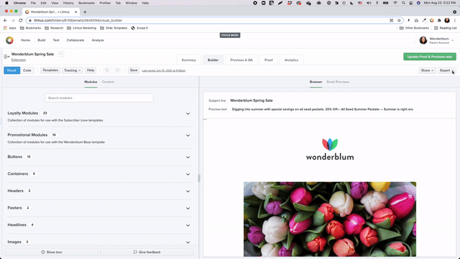Open the sidebar menu toggle icon
Image resolution: width=460 pixels, height=259 pixels.
pyautogui.click(x=6, y=56)
